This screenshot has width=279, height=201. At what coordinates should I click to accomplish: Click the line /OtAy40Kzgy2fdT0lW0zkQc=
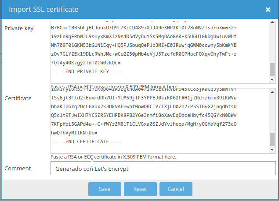pyautogui.click(x=86, y=63)
